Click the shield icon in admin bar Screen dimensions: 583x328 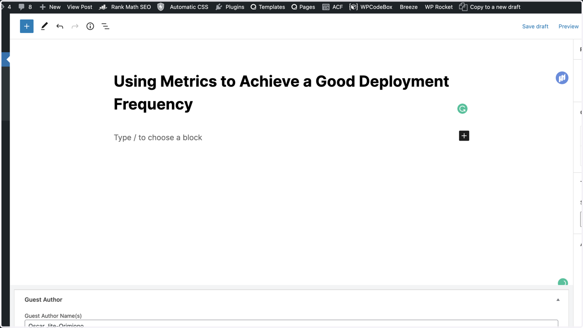click(161, 7)
